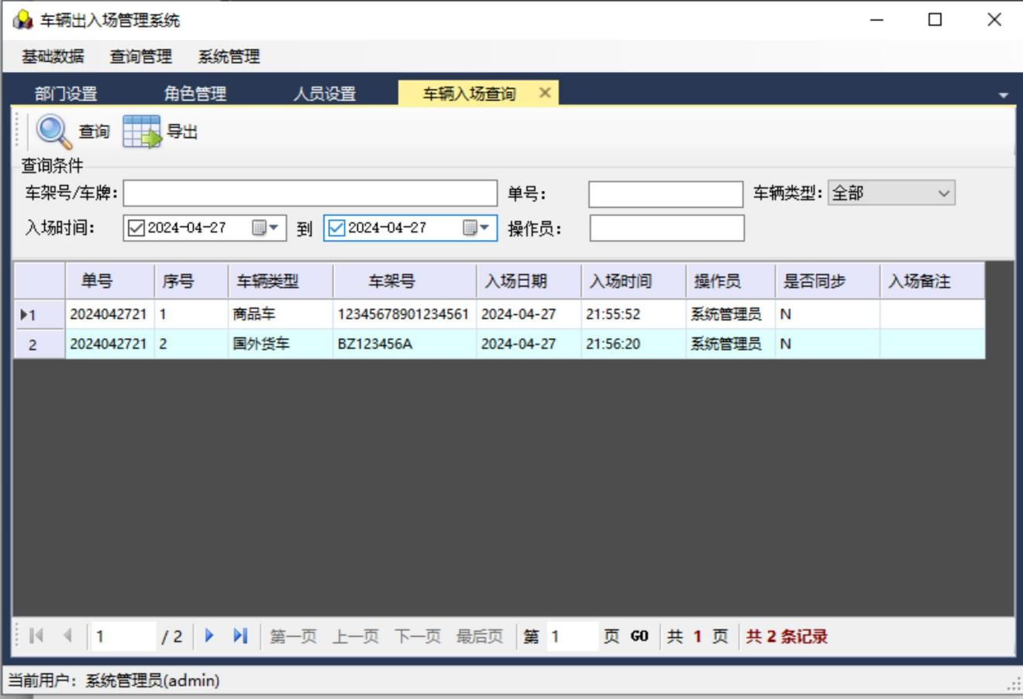
Task: Click the 车架号/车牌 input field
Action: click(309, 194)
